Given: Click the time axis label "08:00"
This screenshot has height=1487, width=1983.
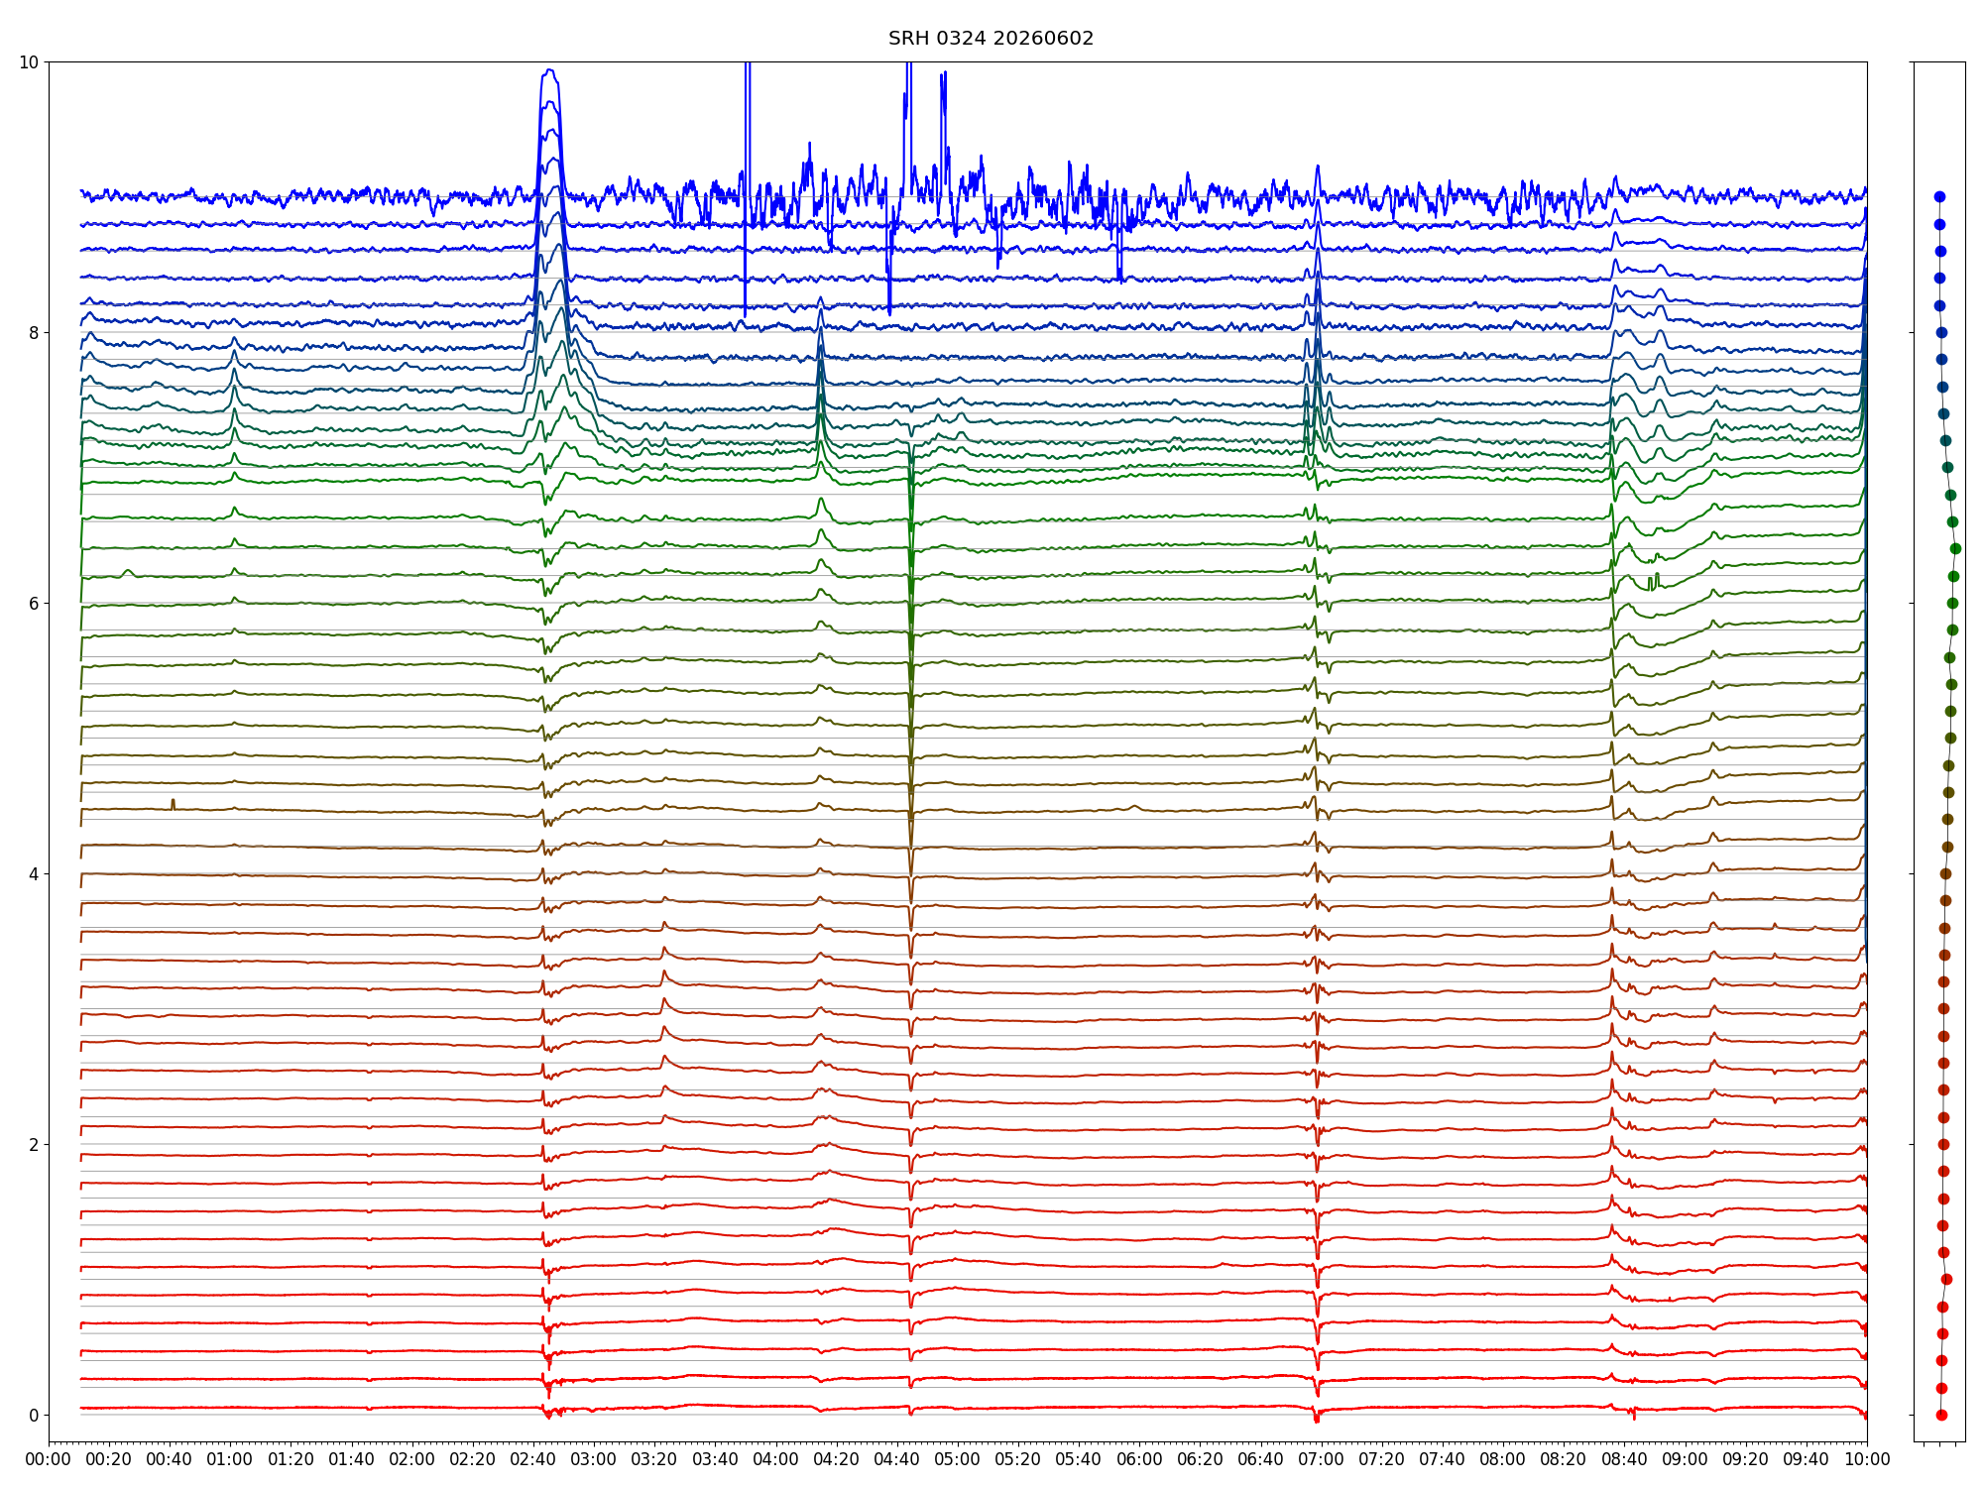Looking at the screenshot, I should click(x=1503, y=1460).
